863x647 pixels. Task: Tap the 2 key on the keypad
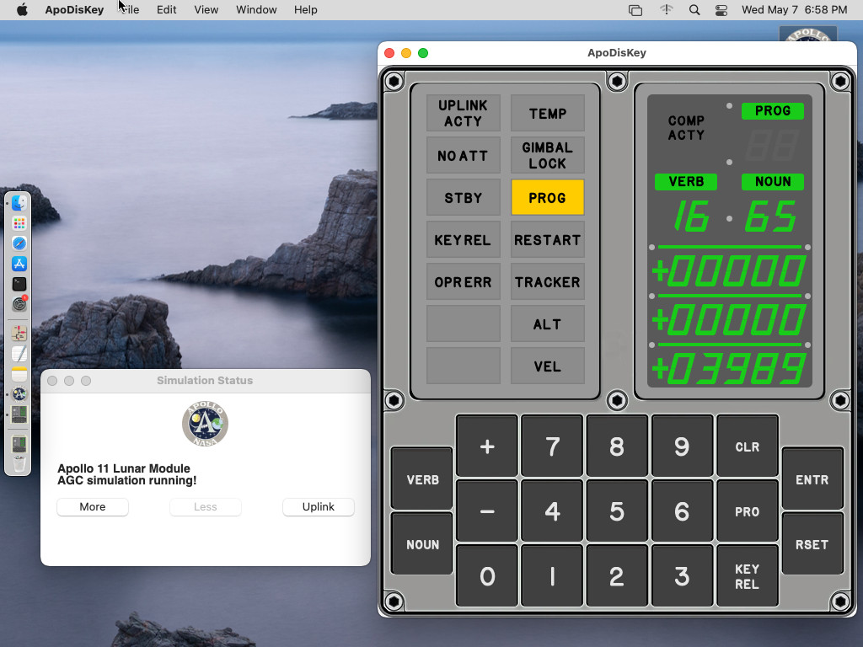[617, 576]
